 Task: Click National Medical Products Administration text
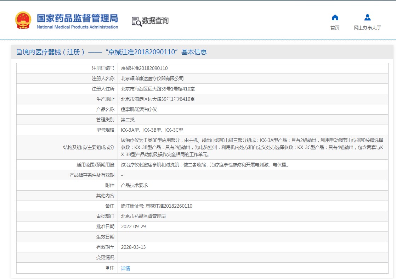tap(77, 27)
